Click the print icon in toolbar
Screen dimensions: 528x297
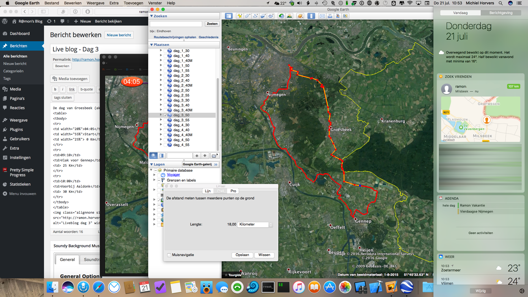pos(330,16)
